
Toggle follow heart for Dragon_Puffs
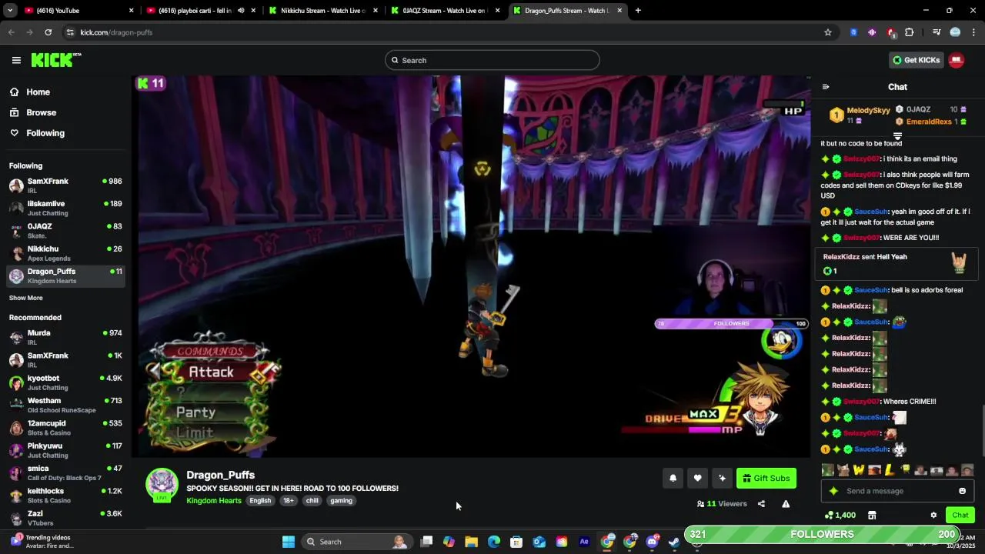tap(697, 478)
